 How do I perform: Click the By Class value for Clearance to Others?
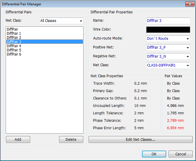point(173,98)
